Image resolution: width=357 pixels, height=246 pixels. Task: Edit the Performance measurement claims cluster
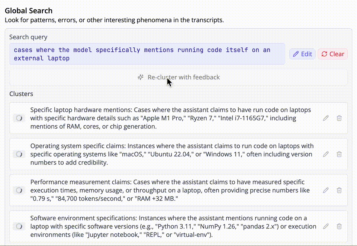point(326,190)
